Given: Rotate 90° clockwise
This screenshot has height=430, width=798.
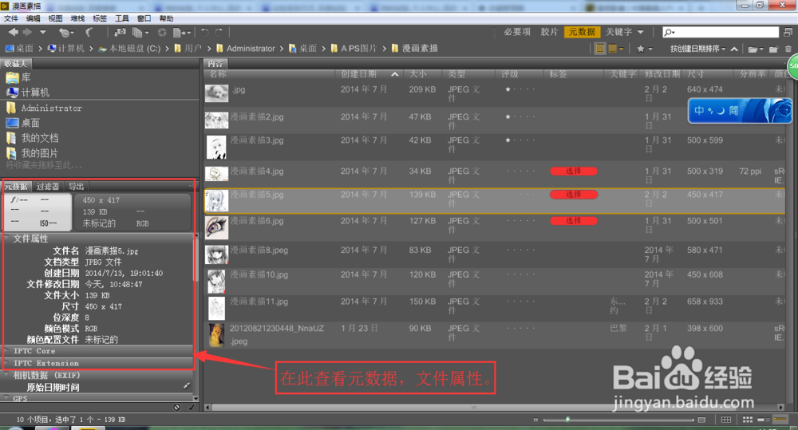Looking at the screenshot, I should pyautogui.click(x=219, y=32).
